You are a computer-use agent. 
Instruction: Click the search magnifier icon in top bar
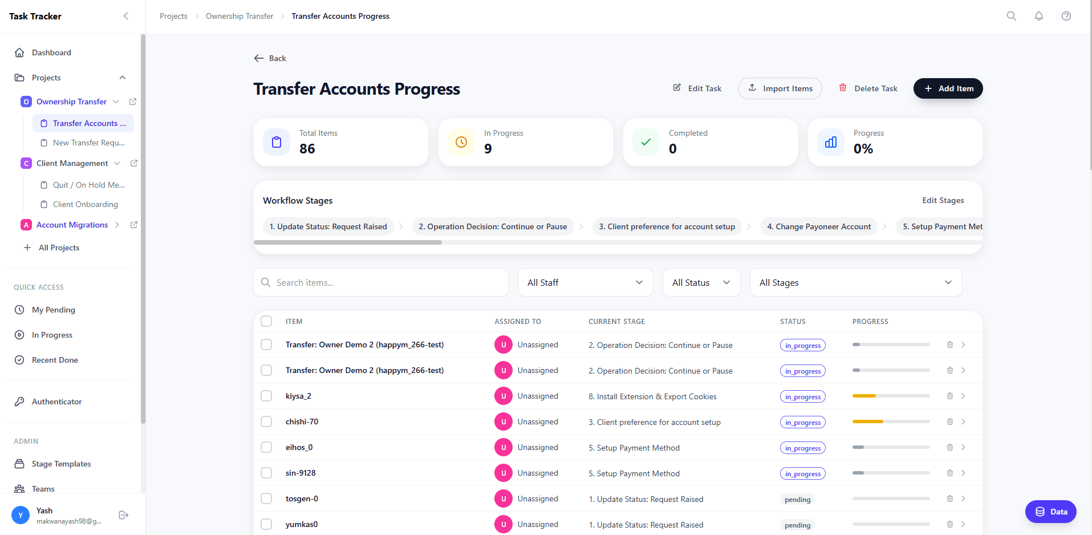(x=1011, y=16)
